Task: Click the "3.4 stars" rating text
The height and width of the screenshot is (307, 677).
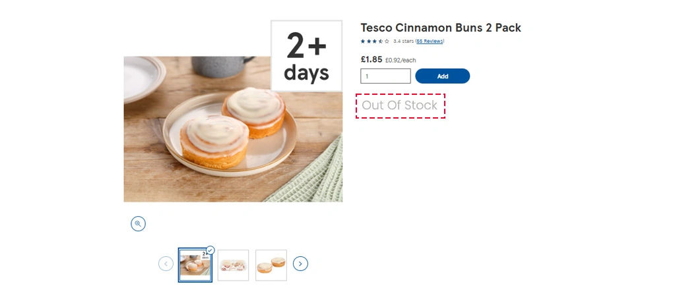Action: click(403, 42)
